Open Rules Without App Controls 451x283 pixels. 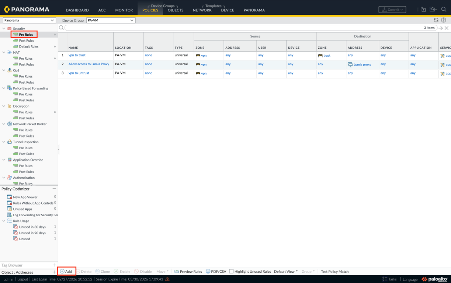coord(33,203)
